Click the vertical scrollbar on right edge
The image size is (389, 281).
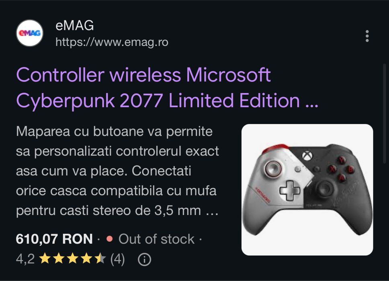[x=385, y=114]
